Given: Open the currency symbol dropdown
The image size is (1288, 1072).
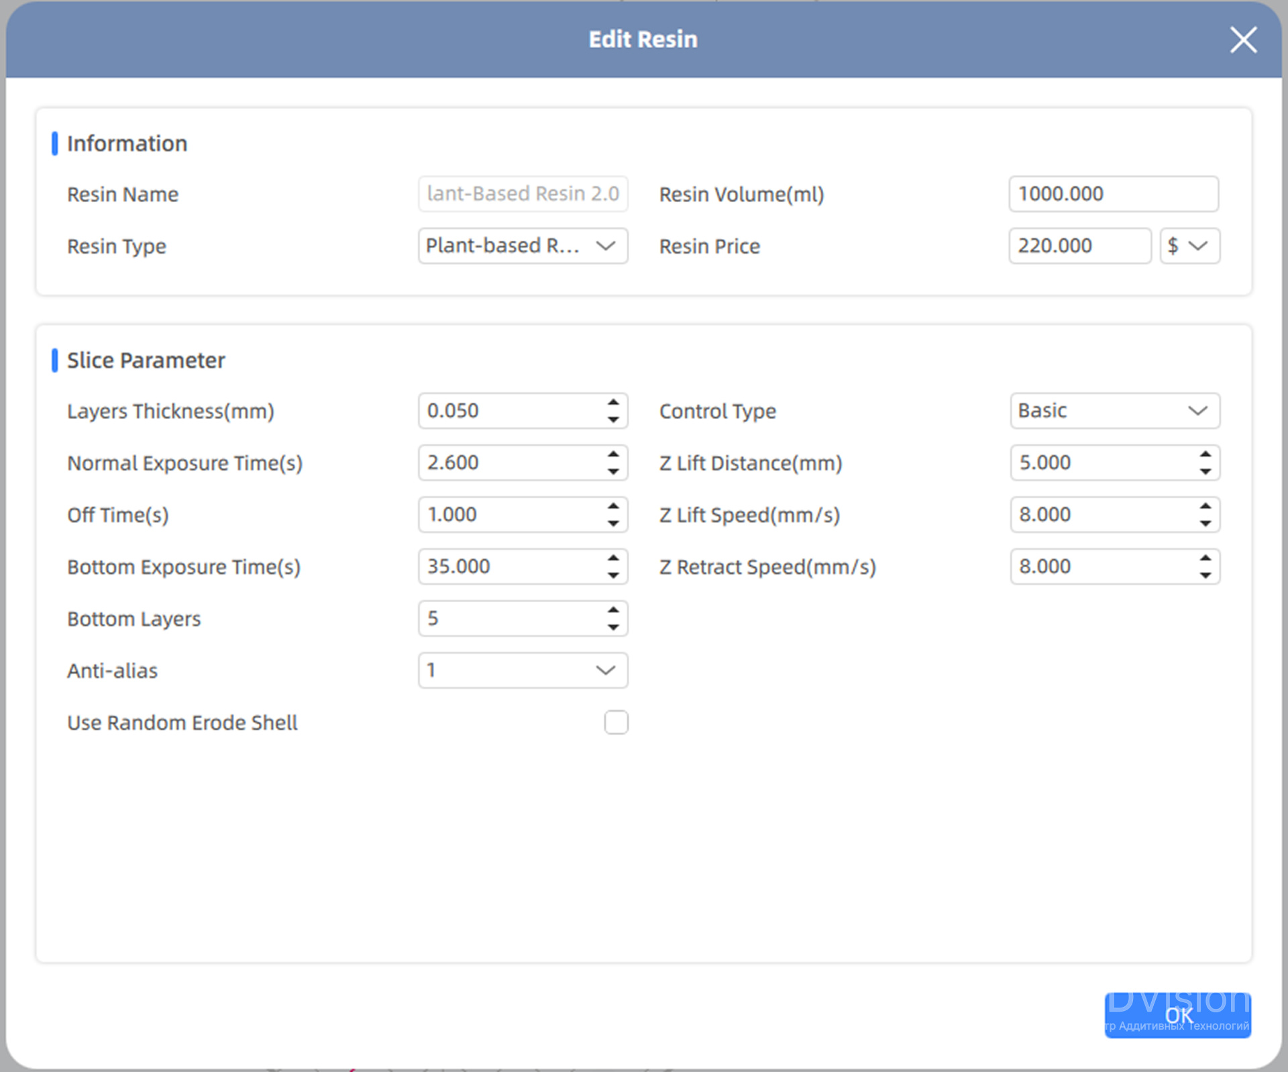Looking at the screenshot, I should (x=1189, y=246).
